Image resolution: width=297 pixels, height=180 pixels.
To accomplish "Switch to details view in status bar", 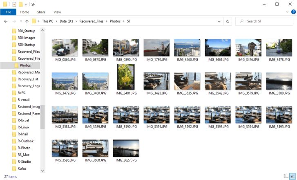I will click(286, 176).
